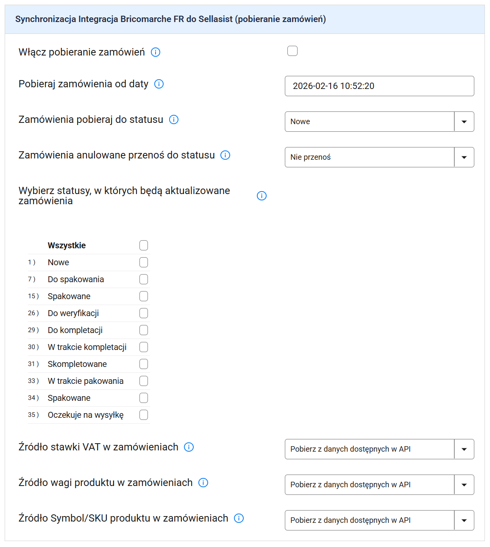Open info for Źródło Symbol/SKU produktu
This screenshot has height=547, width=490.
[239, 518]
